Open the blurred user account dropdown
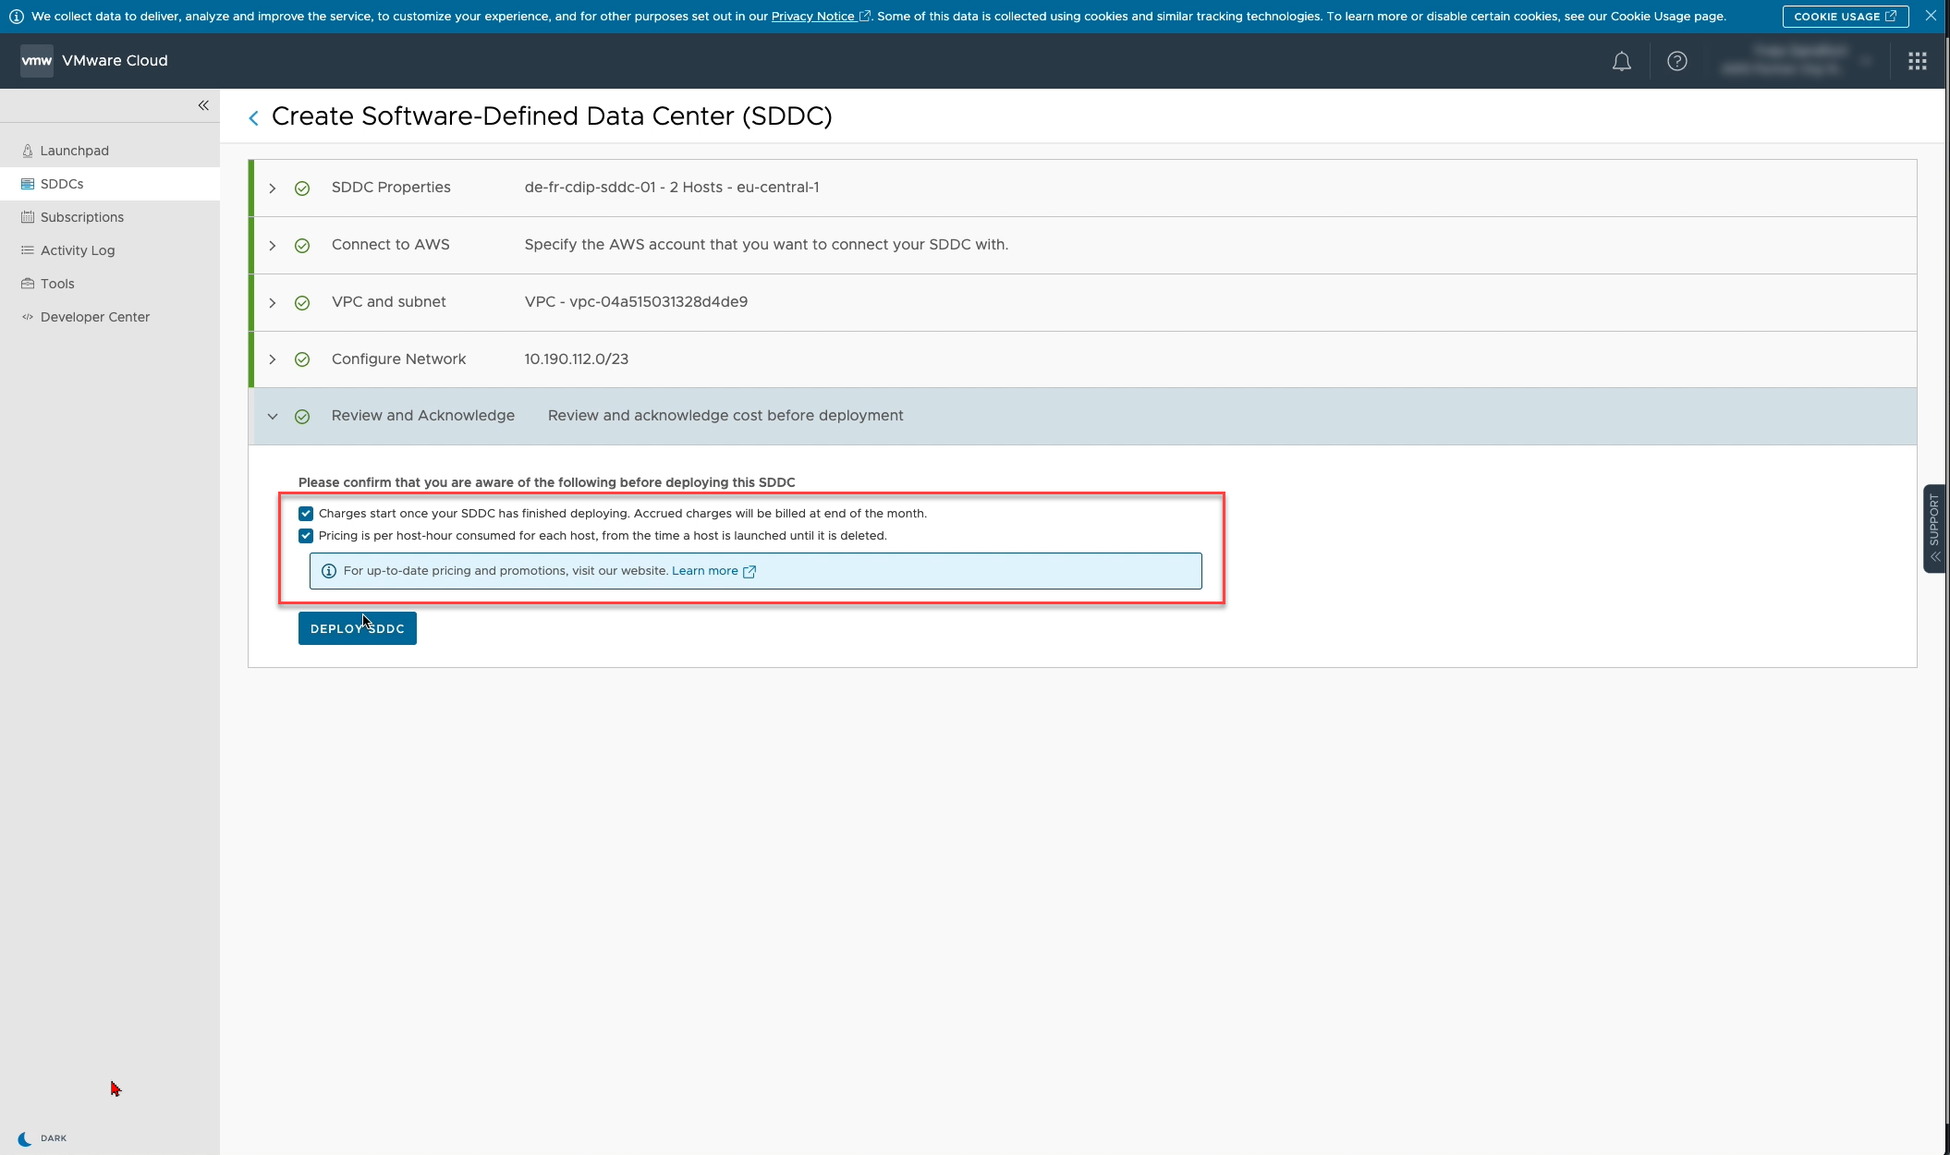Screen dimensions: 1950x1155 [x=1797, y=61]
